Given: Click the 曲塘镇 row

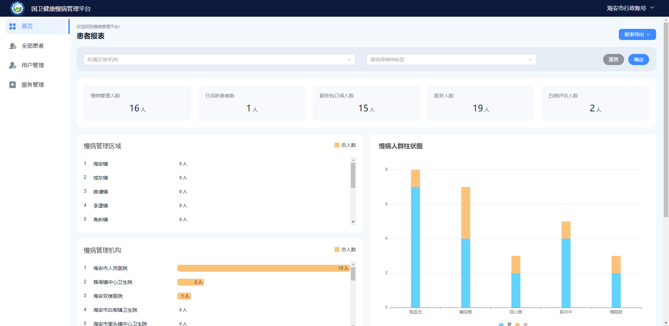Looking at the screenshot, I should (216, 192).
